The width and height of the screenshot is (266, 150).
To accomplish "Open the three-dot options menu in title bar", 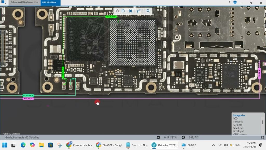I will pyautogui.click(x=230, y=2).
